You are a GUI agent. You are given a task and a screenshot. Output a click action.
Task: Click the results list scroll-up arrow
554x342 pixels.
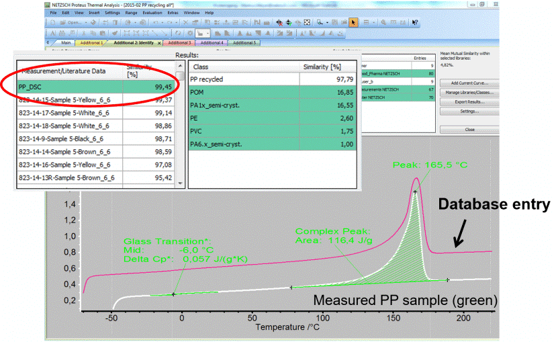[181, 66]
